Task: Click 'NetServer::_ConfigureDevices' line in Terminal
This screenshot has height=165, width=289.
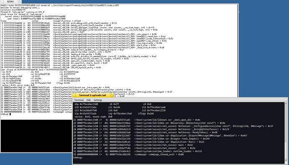Action: pyautogui.click(x=173, y=126)
